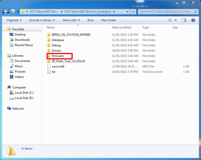Click the Back navigation arrow
Viewport: 201px width, 160px height.
tap(6, 12)
